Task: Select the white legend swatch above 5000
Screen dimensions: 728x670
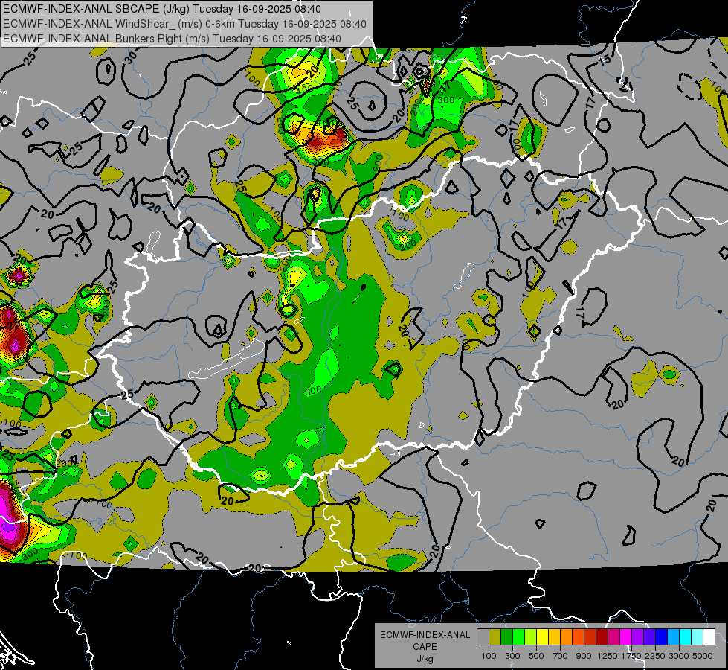Action: pos(709,636)
